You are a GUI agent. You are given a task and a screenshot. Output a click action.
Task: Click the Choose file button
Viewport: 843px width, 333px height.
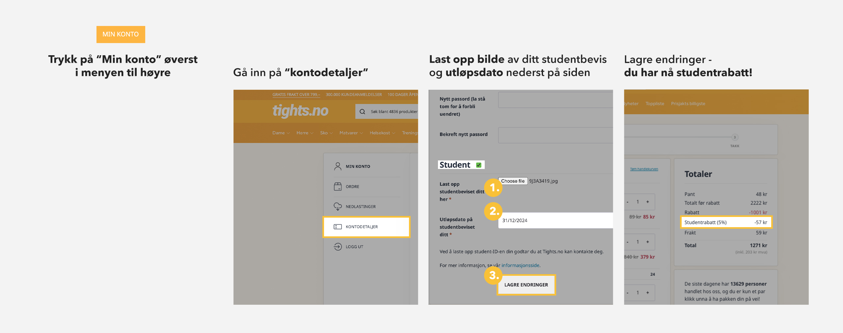pos(513,181)
